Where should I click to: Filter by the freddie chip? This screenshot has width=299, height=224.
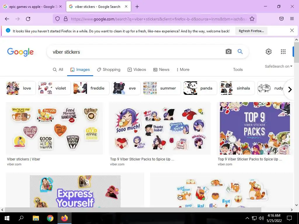[91, 88]
